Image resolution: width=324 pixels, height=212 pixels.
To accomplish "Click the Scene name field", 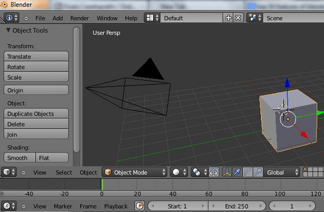I will pyautogui.click(x=293, y=18).
